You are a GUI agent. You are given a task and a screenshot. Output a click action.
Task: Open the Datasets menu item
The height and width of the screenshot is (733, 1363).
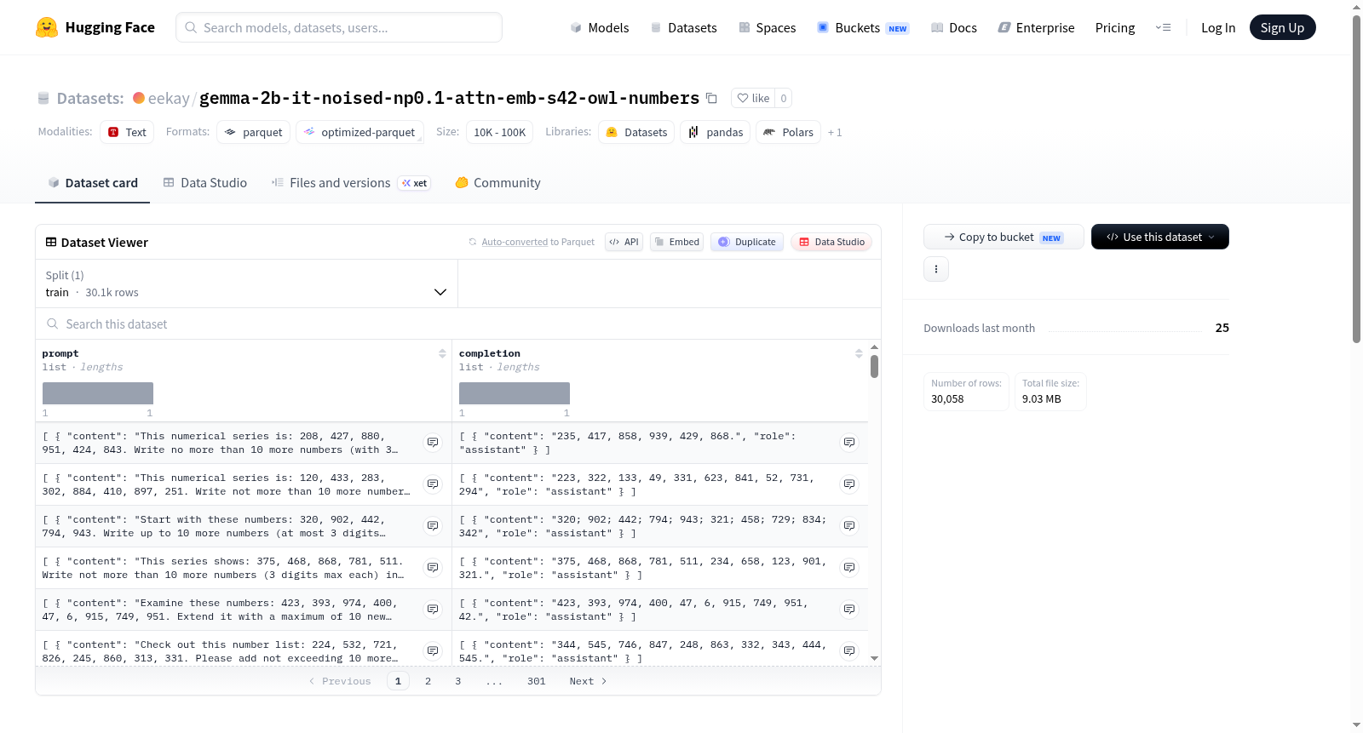tap(683, 27)
